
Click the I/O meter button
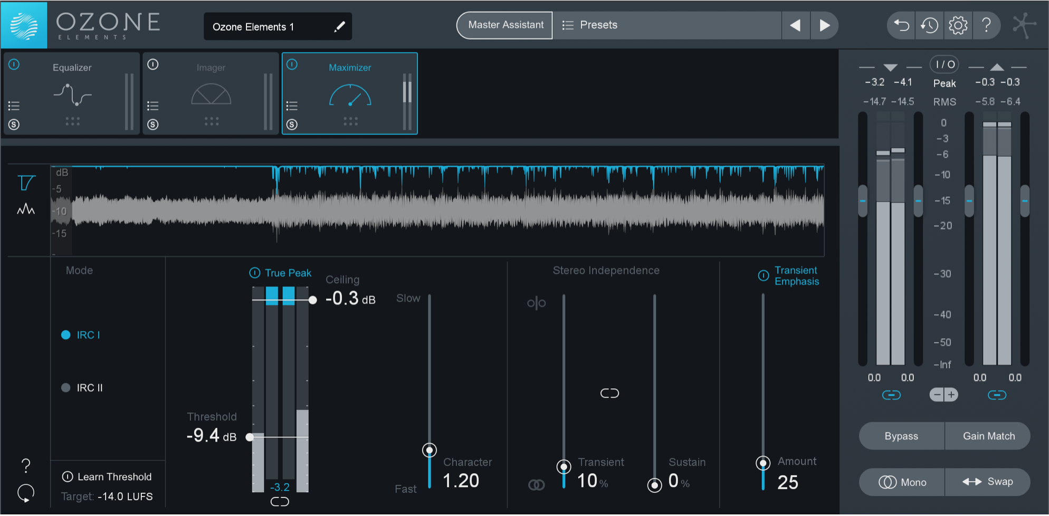pos(945,64)
